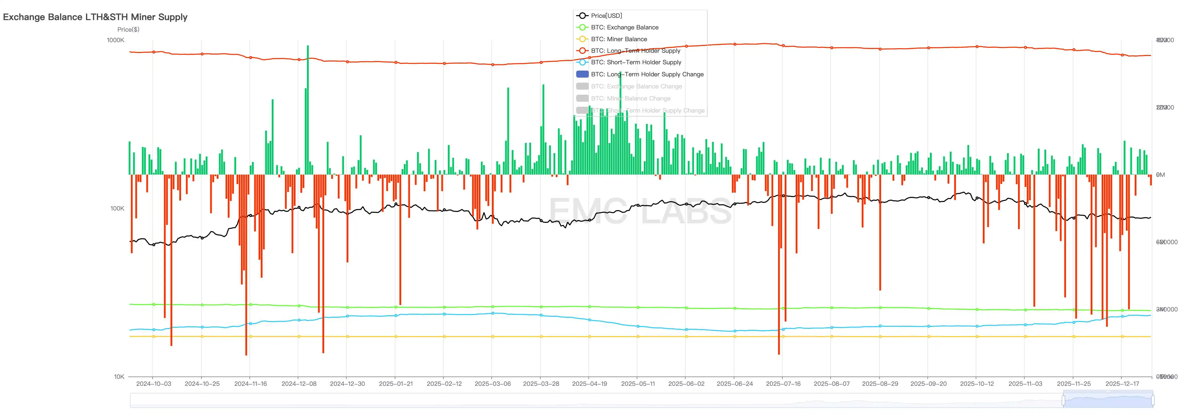Click the Price[USD] legend marker icon
The width and height of the screenshot is (1191, 418).
[x=582, y=16]
